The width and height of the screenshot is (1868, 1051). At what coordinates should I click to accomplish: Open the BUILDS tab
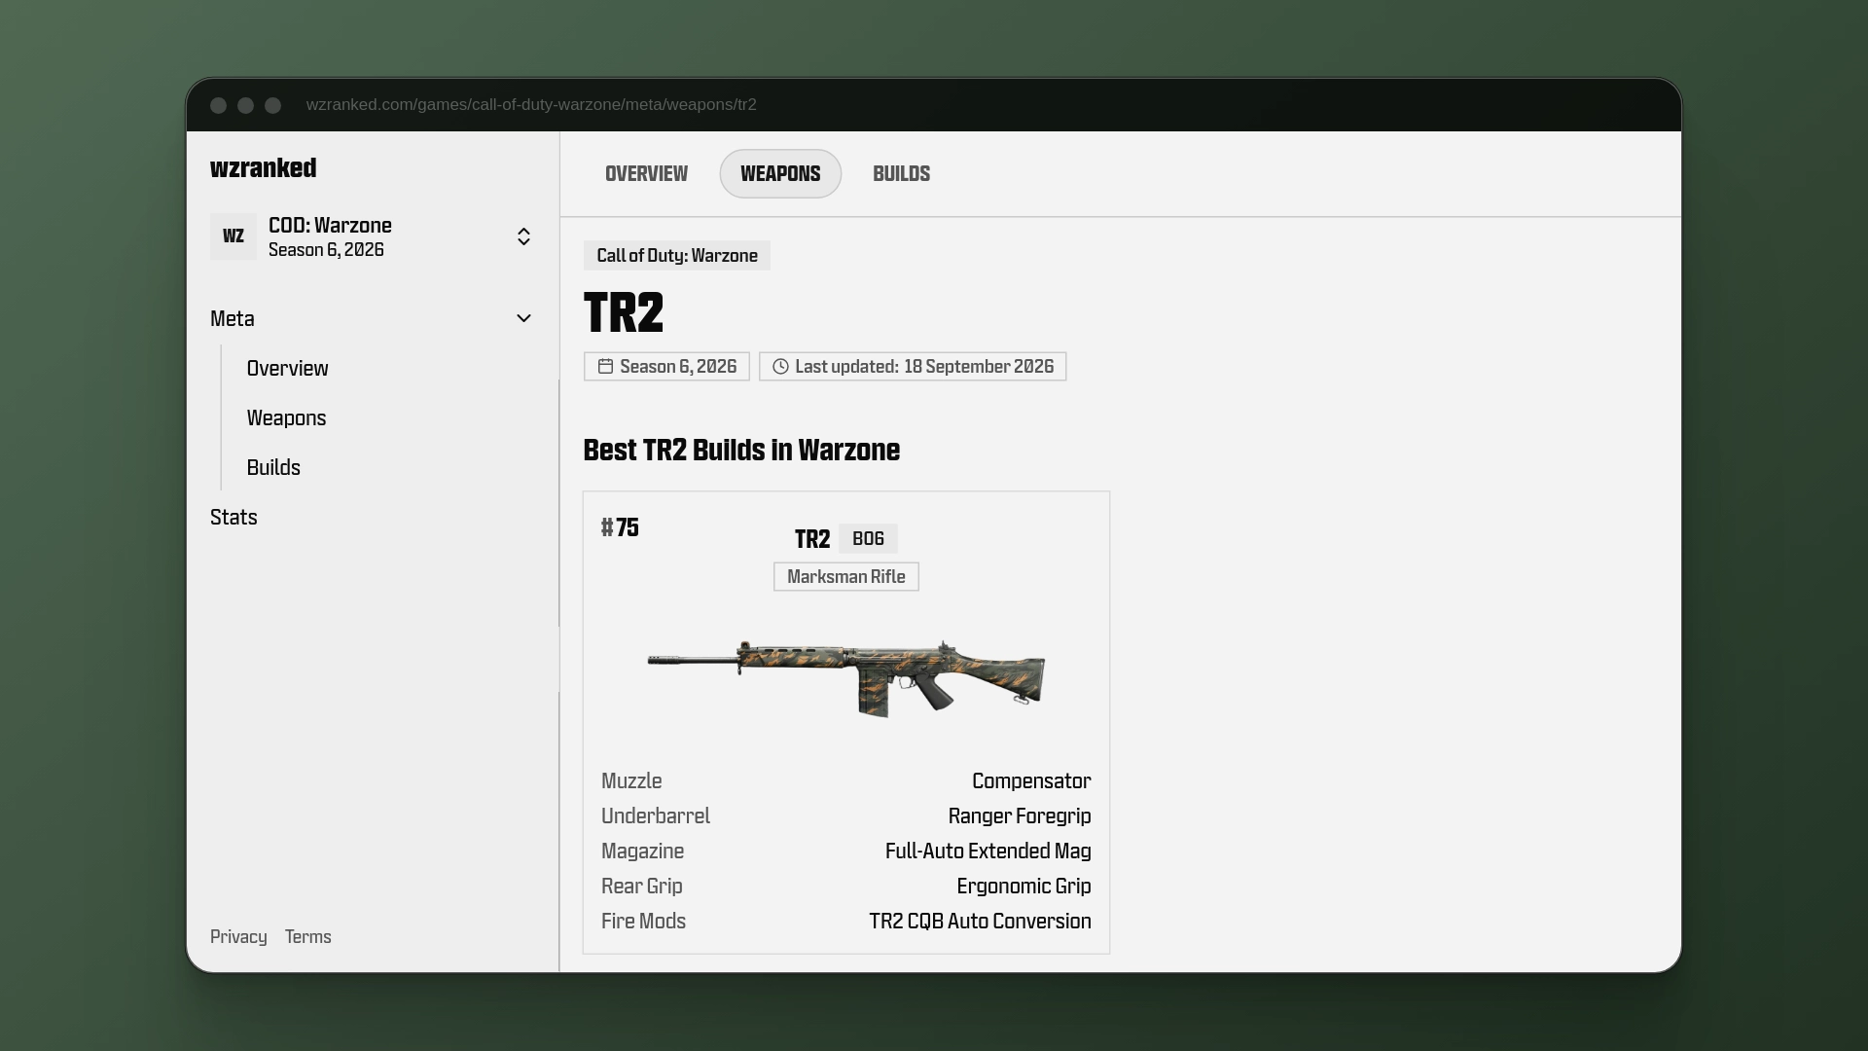pyautogui.click(x=901, y=173)
